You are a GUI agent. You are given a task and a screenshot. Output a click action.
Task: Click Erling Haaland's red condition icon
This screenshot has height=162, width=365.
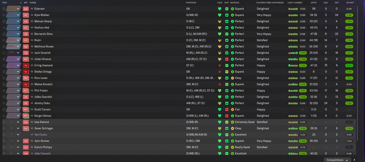[220, 65]
